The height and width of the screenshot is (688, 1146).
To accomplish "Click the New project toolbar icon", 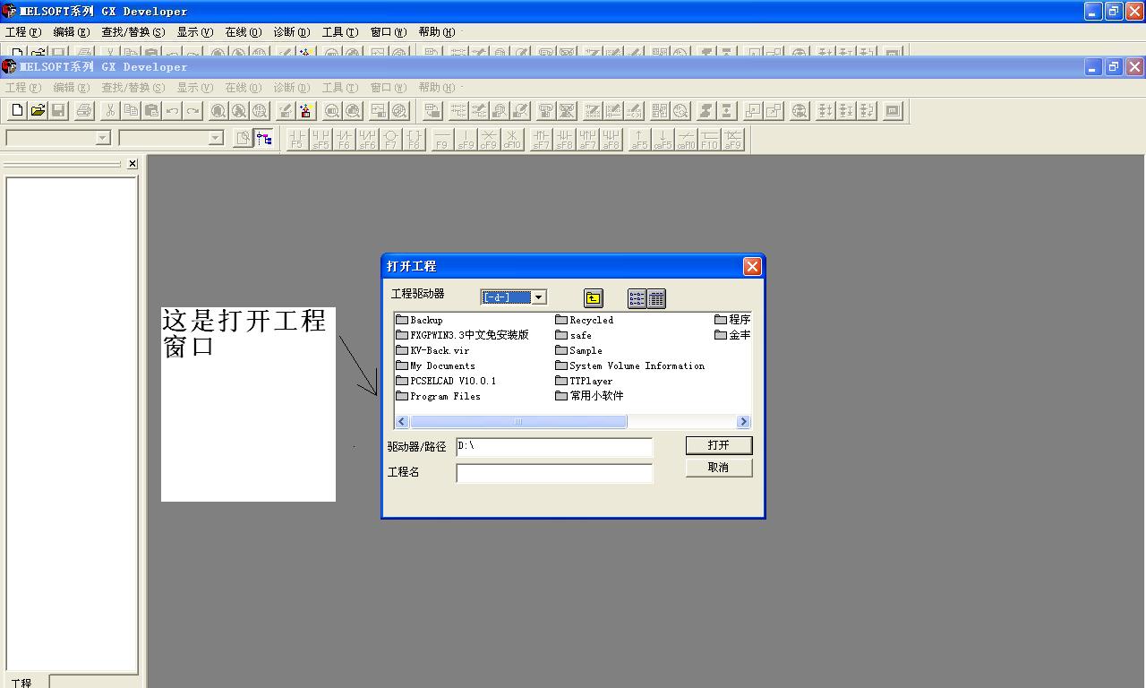I will click(17, 110).
